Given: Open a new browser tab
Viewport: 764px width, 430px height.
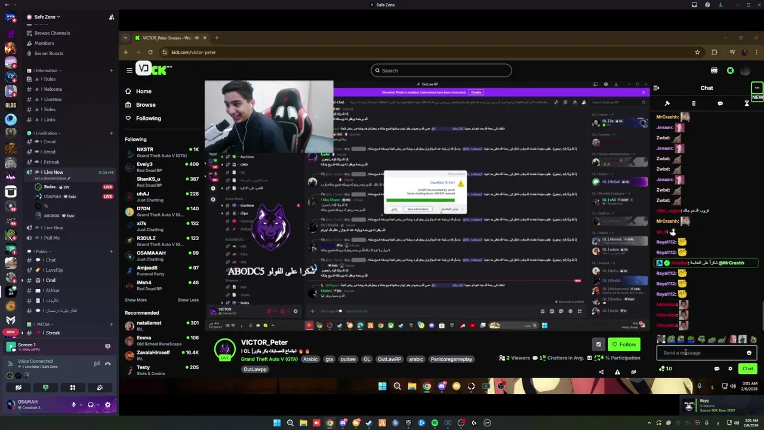Looking at the screenshot, I should click(x=217, y=38).
